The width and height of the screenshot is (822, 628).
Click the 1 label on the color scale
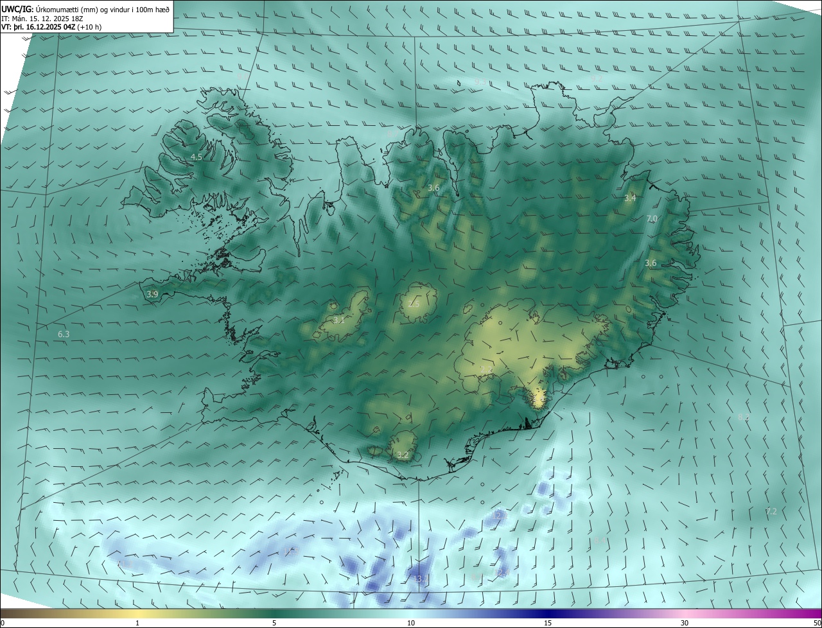click(x=137, y=623)
